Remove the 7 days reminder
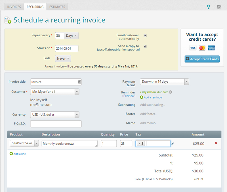Viewport: 227px width, 192px height. pyautogui.click(x=170, y=92)
